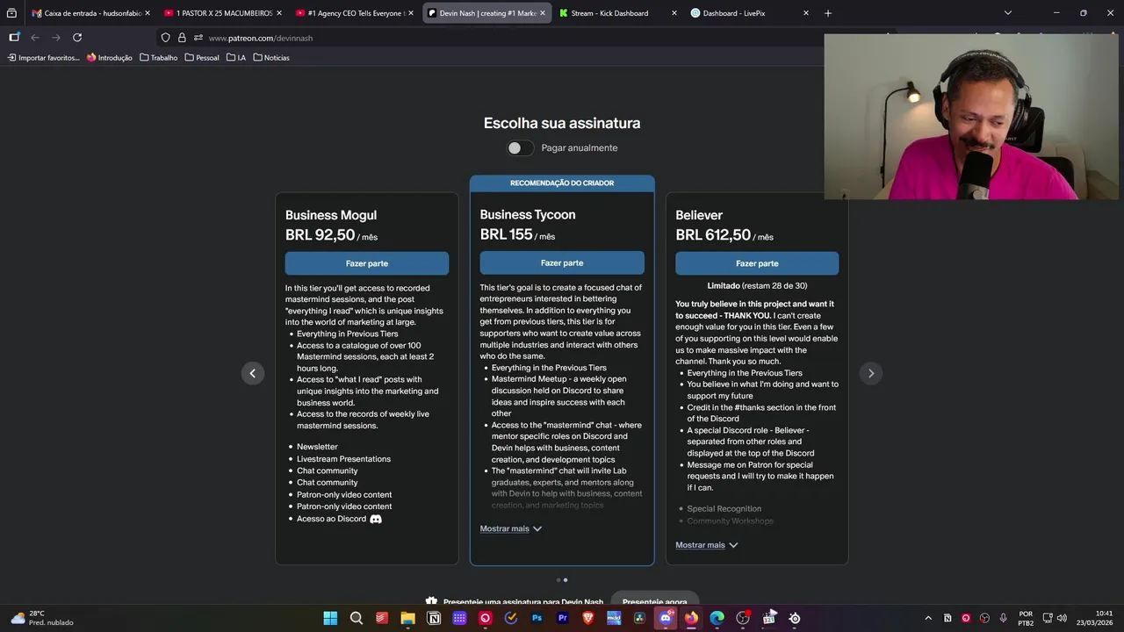Reload the Patreon page
The image size is (1124, 632).
pyautogui.click(x=77, y=38)
